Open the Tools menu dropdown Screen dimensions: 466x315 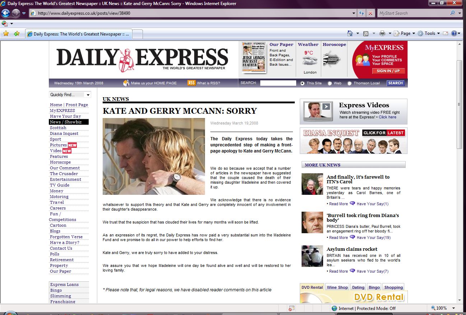coord(429,33)
